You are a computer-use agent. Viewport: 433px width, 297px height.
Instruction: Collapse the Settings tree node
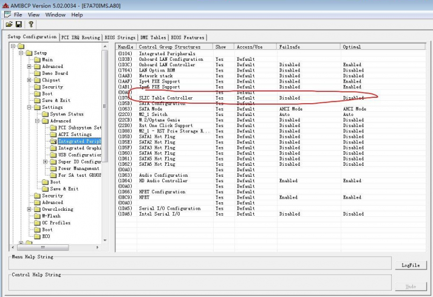29,107
